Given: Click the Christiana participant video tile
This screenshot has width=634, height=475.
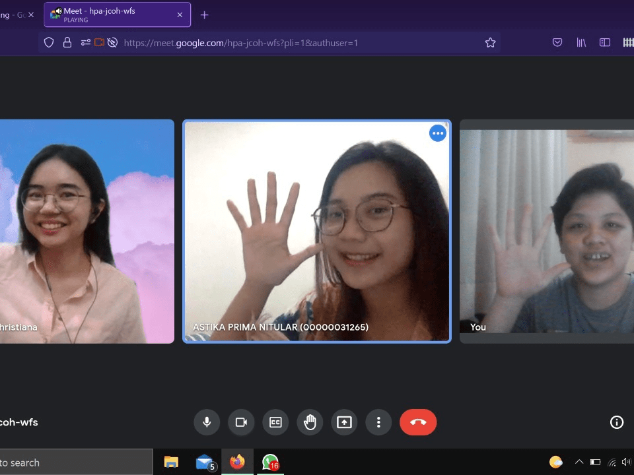Looking at the screenshot, I should (x=86, y=231).
